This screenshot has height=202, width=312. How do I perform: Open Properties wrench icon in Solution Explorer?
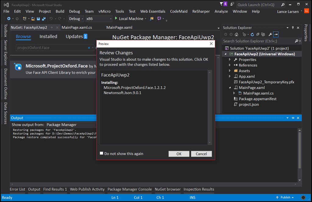coord(270,35)
